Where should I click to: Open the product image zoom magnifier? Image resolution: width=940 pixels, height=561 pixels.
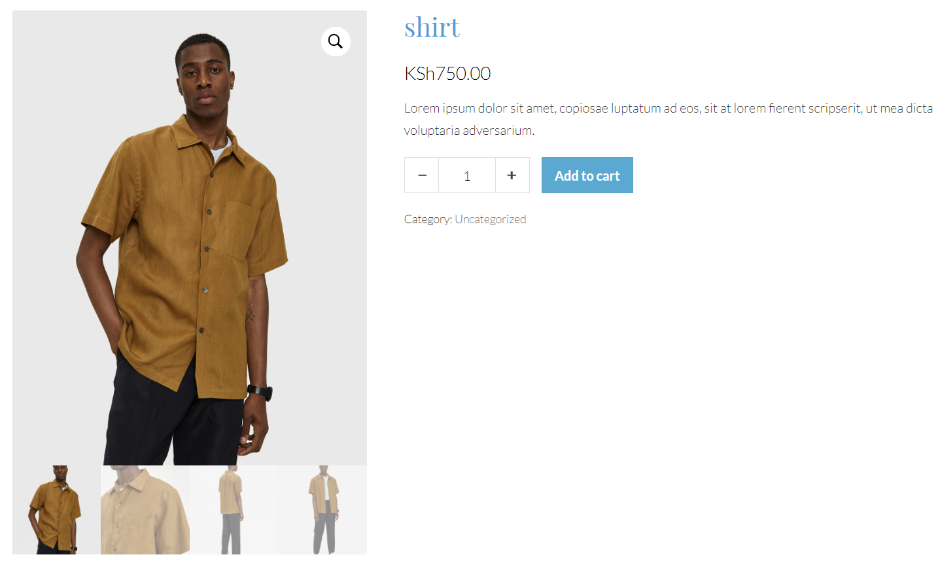(336, 42)
